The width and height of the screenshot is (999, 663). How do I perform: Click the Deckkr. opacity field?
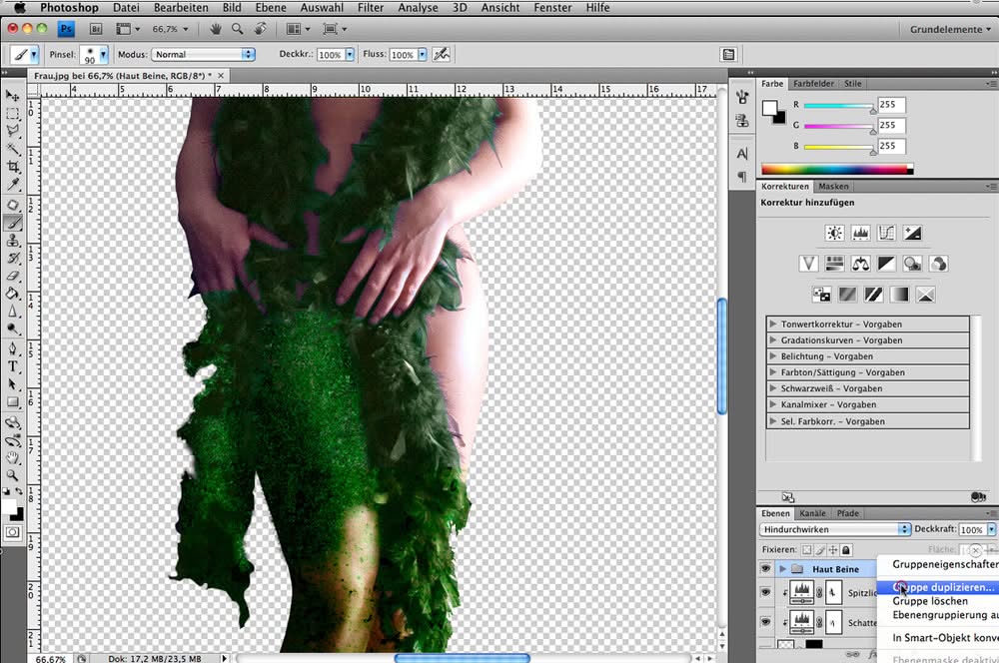330,55
